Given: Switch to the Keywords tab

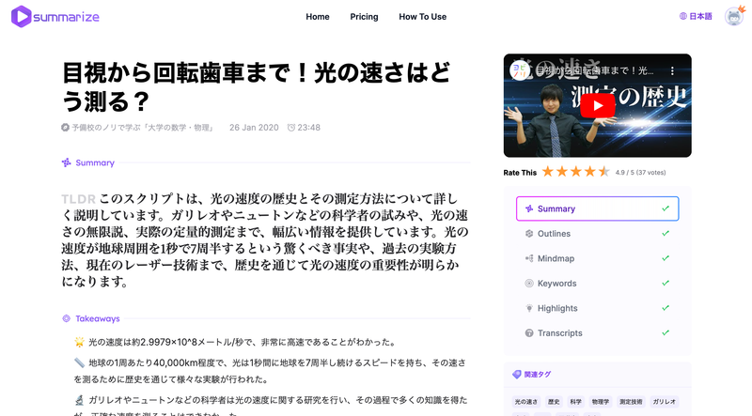Looking at the screenshot, I should pyautogui.click(x=598, y=284).
